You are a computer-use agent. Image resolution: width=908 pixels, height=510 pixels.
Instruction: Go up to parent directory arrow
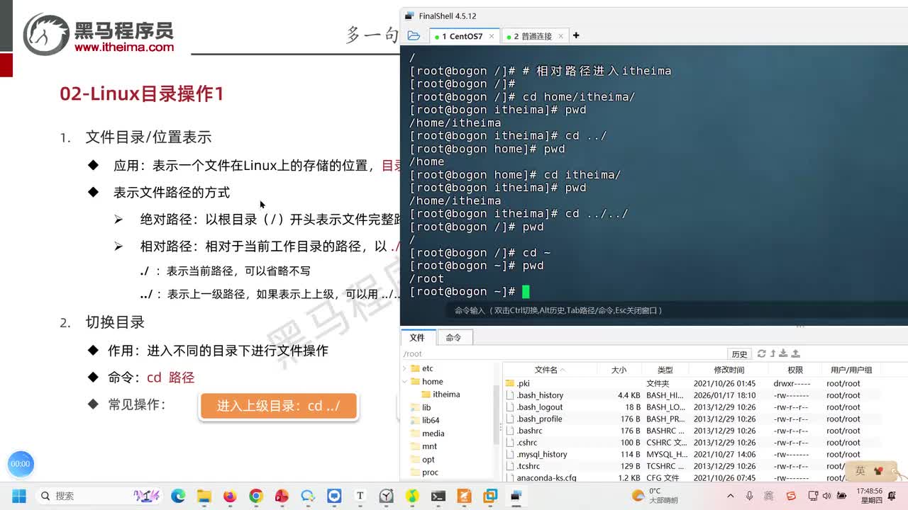[773, 353]
